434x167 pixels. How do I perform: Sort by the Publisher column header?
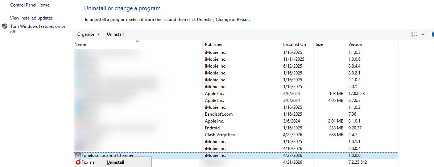click(214, 44)
